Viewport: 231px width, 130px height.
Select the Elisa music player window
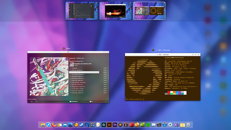(68, 77)
